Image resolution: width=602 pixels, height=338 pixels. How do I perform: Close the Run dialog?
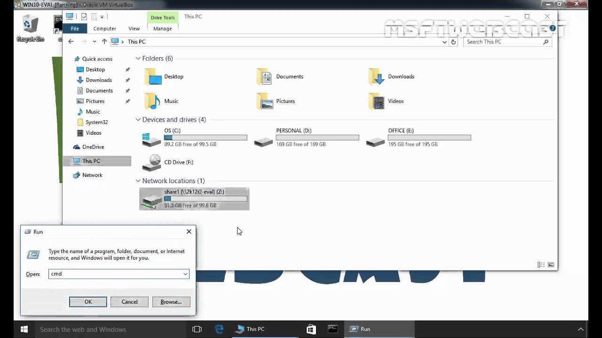tap(189, 231)
